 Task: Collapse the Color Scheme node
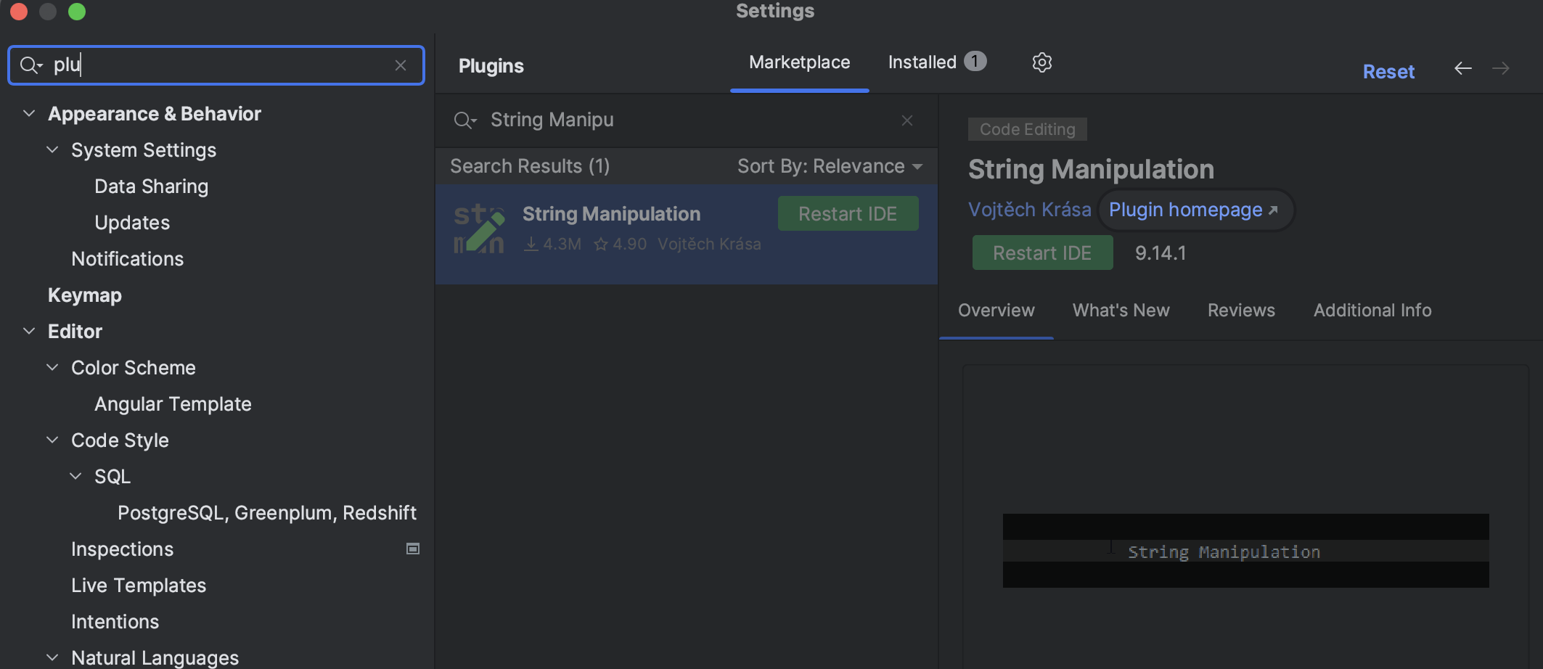click(52, 368)
